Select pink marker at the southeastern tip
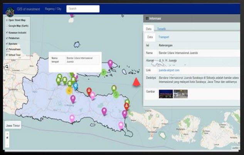 (121, 126)
